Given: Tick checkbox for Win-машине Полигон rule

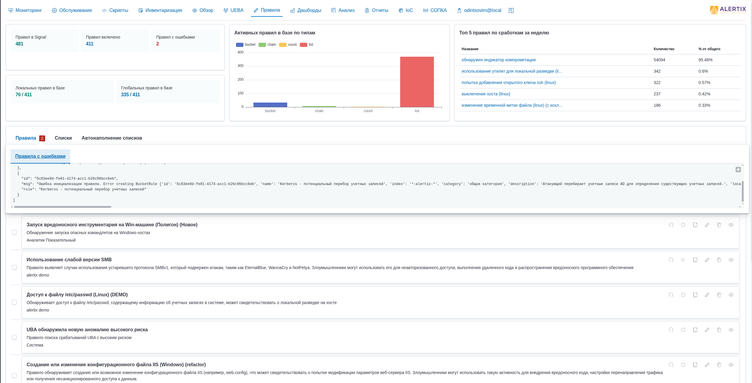Looking at the screenshot, I should coord(14,232).
